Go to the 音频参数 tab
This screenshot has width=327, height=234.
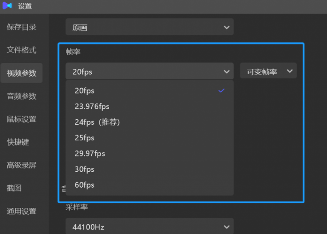(x=21, y=96)
